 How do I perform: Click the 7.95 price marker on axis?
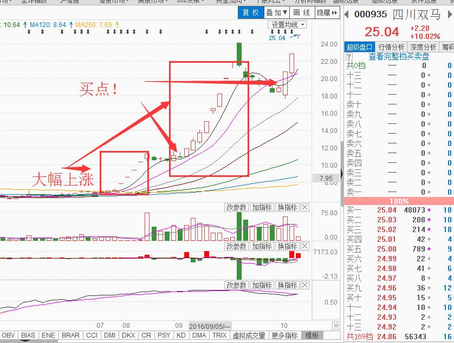coord(326,178)
